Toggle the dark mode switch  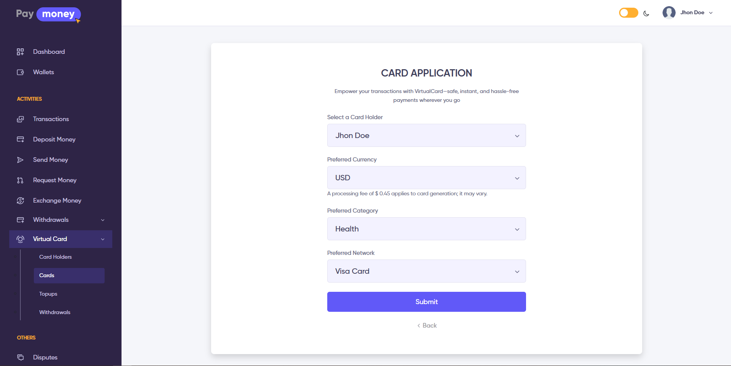(628, 13)
